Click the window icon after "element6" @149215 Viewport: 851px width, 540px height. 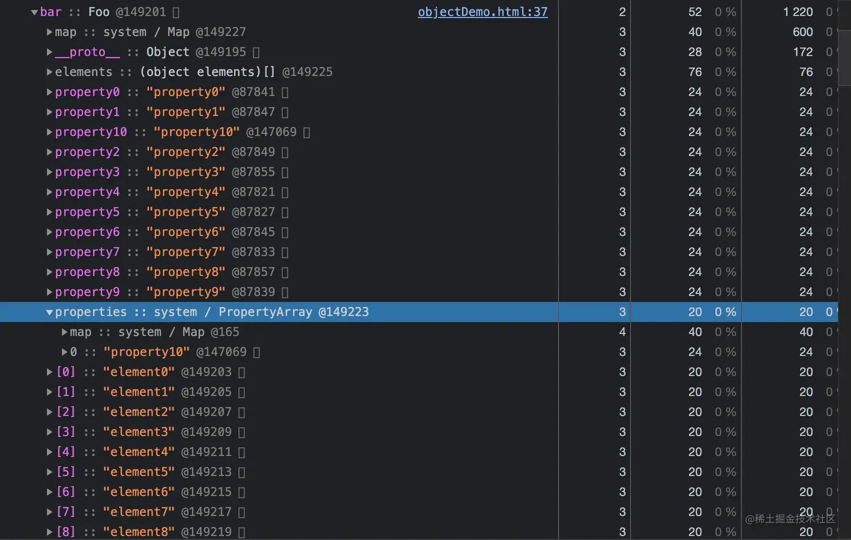[241, 492]
